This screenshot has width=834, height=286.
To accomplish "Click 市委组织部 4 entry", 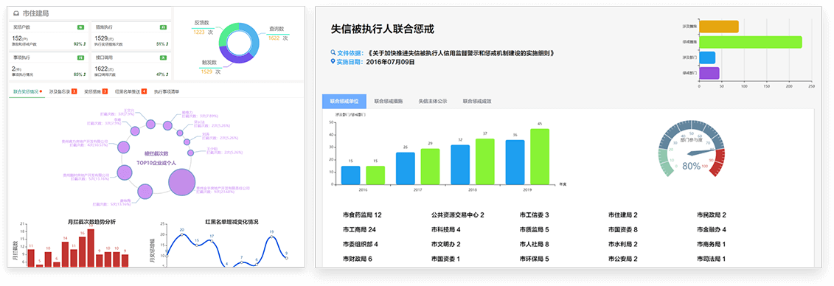I will (361, 245).
